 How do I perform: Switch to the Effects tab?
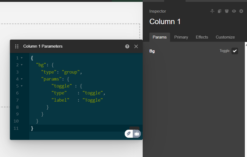pos(202,37)
